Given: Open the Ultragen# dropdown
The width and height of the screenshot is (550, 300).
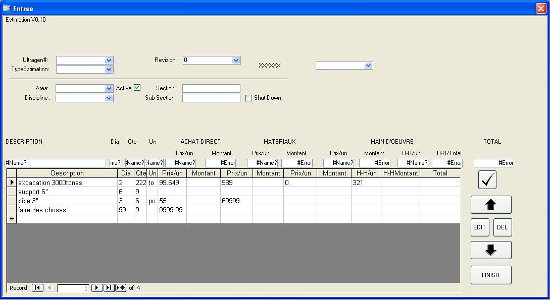Looking at the screenshot, I should (109, 60).
